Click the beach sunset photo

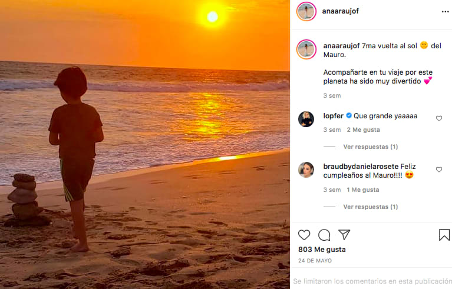click(144, 144)
